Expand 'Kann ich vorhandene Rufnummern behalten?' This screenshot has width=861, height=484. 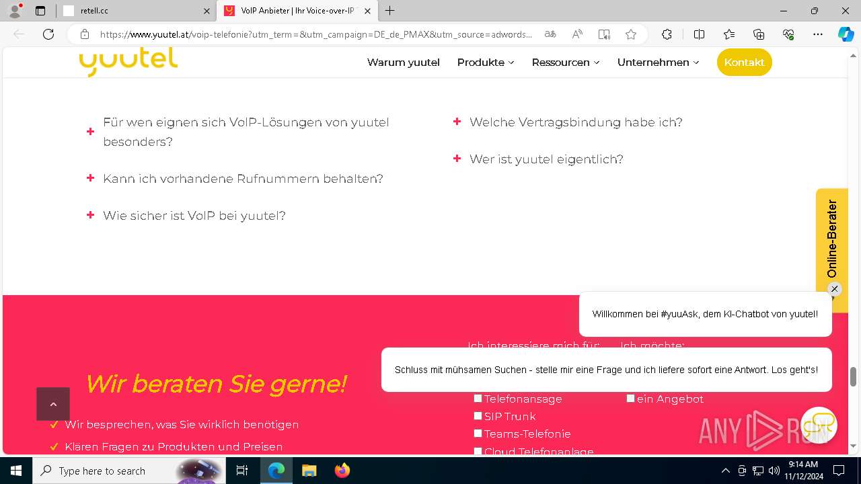click(235, 178)
